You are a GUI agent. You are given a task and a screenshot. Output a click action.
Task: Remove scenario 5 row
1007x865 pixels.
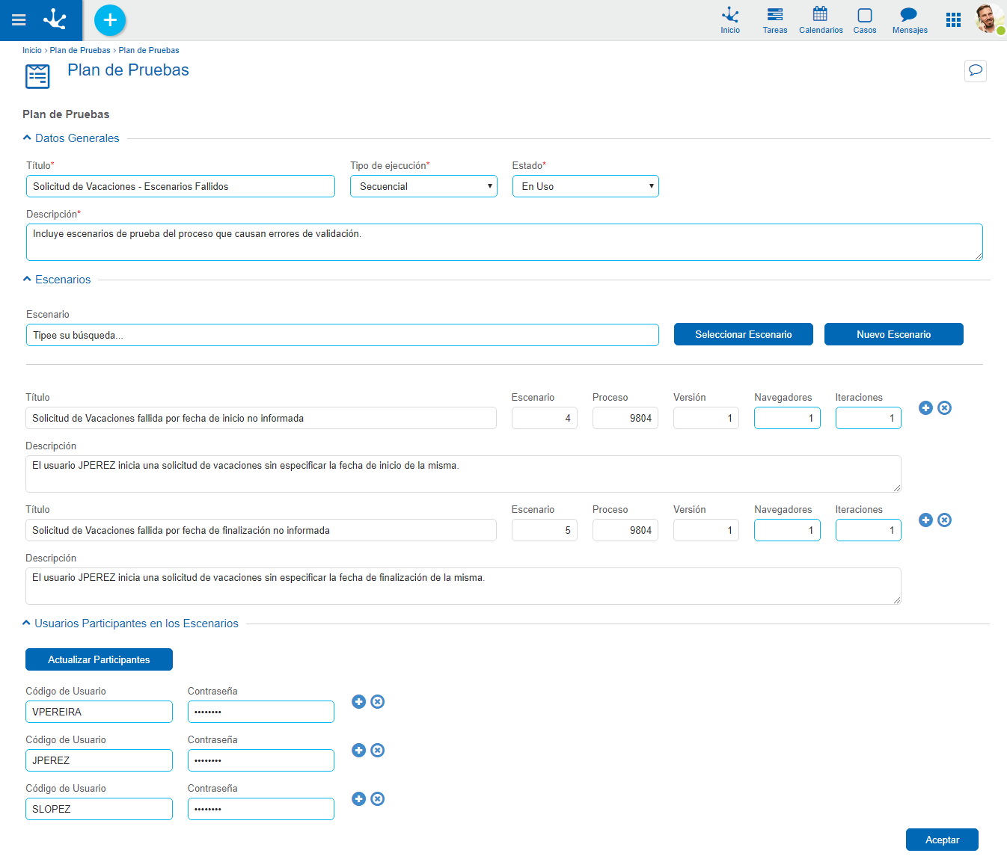945,520
